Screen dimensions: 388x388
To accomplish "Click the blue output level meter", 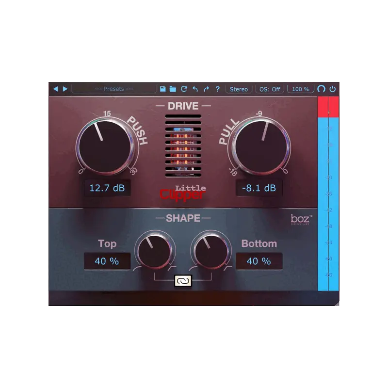I will click(328, 204).
